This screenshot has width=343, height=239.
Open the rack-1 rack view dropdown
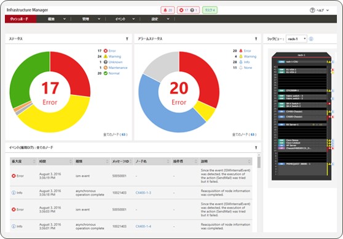(296, 39)
